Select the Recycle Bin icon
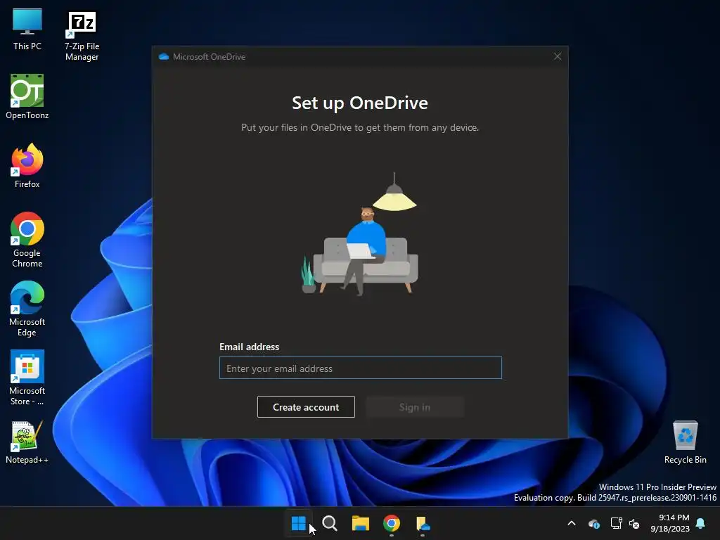The height and width of the screenshot is (540, 720). tap(685, 442)
